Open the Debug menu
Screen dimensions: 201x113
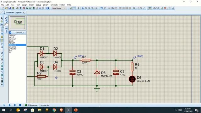click(38, 5)
